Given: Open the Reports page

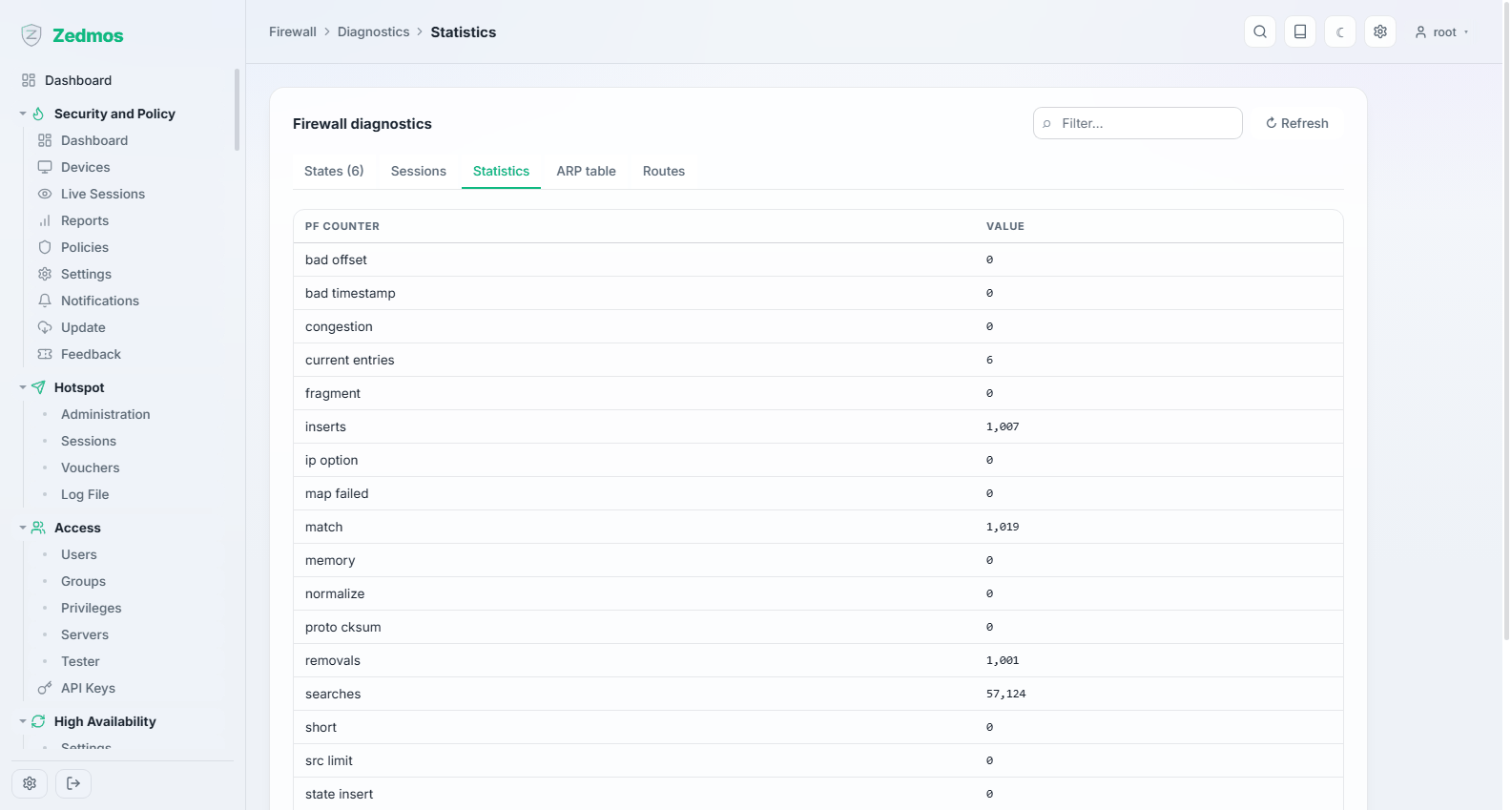Looking at the screenshot, I should (x=85, y=220).
